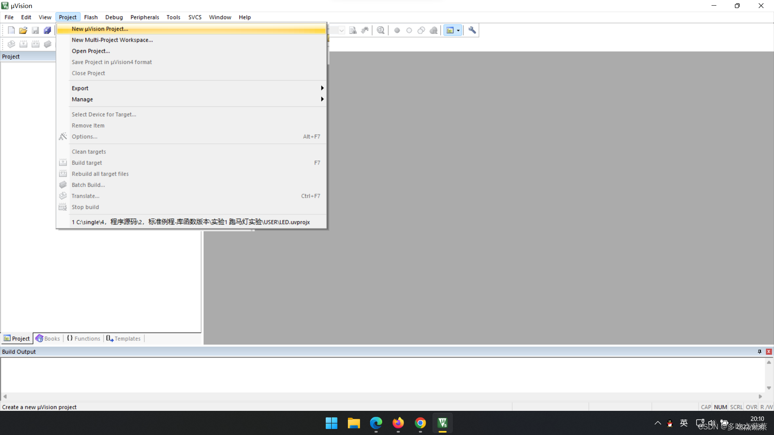Click the Find in Files icon
The height and width of the screenshot is (435, 774).
click(353, 30)
